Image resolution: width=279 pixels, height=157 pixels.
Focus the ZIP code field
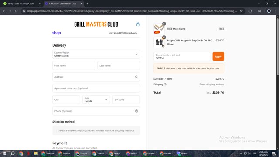[x=126, y=100]
